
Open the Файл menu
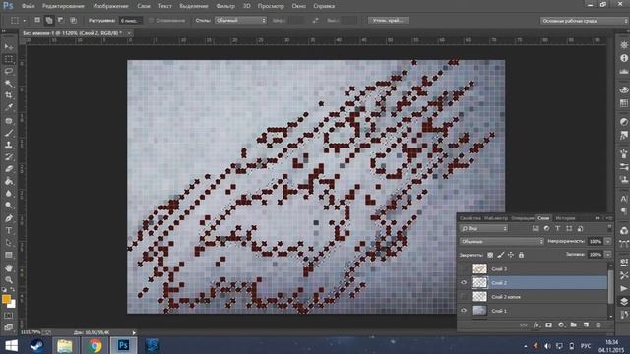click(28, 6)
